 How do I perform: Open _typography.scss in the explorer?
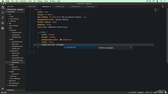pos(17,46)
